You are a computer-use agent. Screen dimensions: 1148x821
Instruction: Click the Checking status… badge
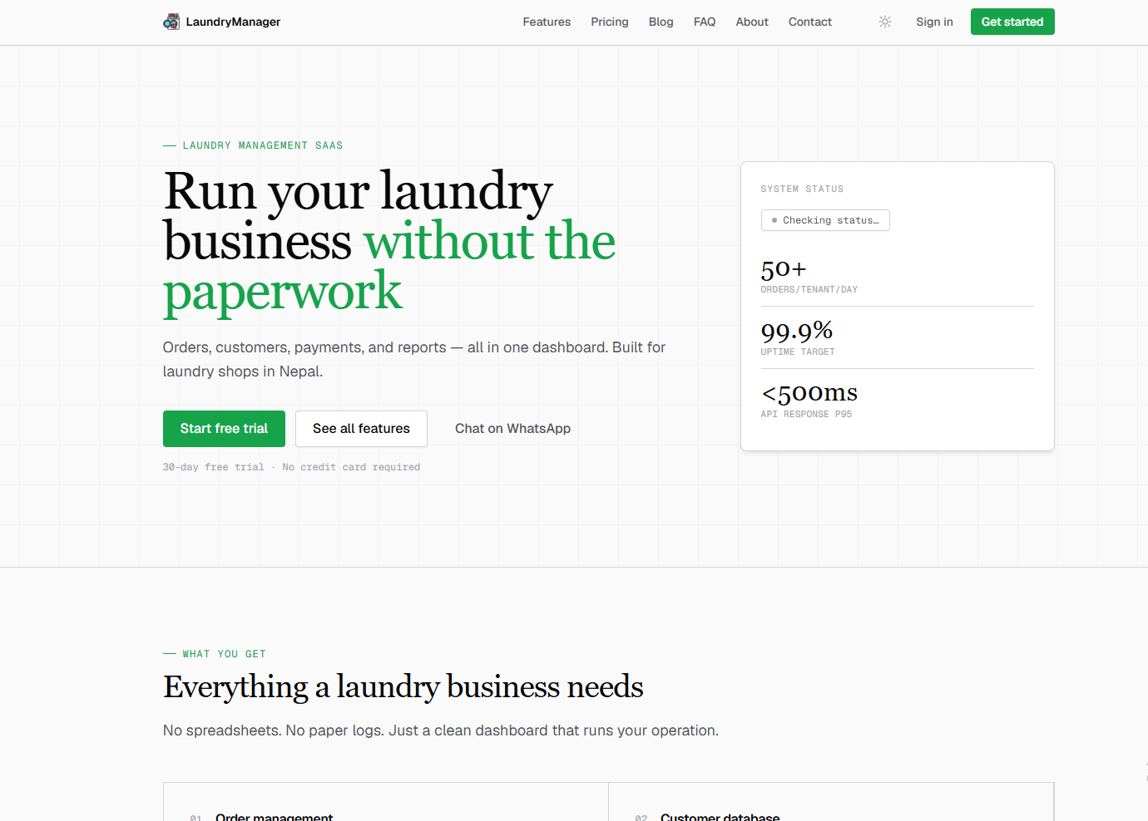click(825, 220)
